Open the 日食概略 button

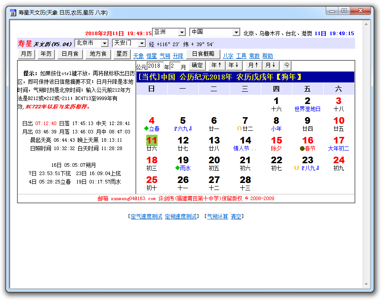click(x=203, y=54)
